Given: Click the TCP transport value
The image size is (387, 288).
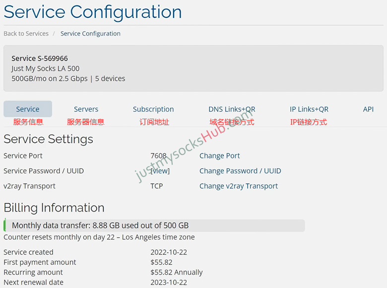Looking at the screenshot, I should [157, 186].
